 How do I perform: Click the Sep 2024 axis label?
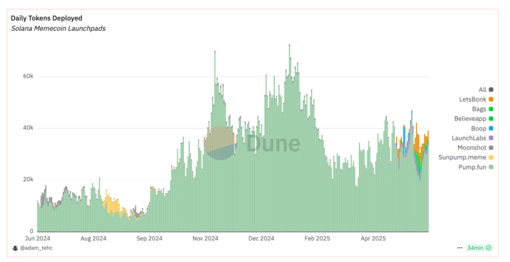coord(150,238)
